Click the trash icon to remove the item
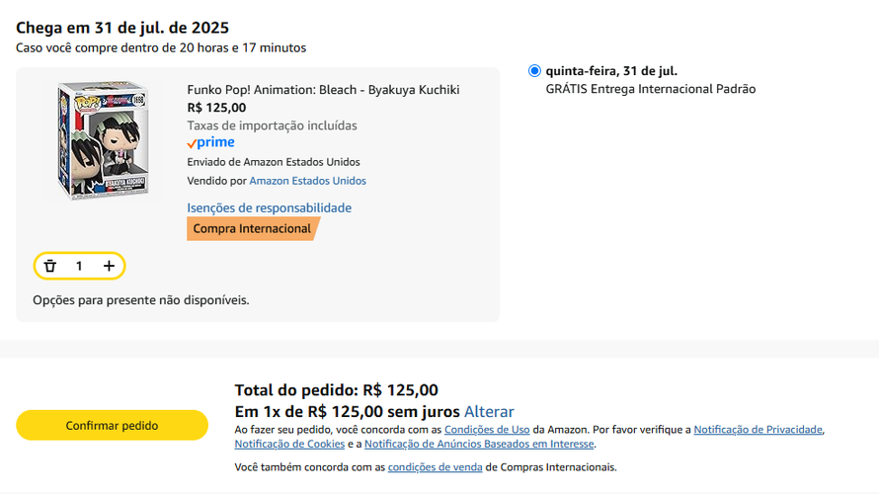Viewport: 879px width, 494px height. pos(50,266)
